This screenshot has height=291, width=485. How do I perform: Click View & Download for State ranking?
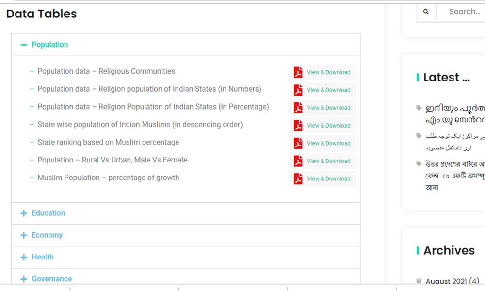click(x=328, y=143)
